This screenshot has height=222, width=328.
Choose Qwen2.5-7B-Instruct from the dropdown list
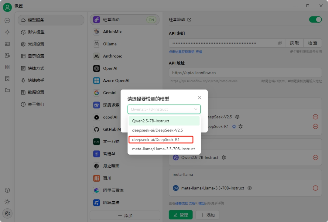pos(164,121)
